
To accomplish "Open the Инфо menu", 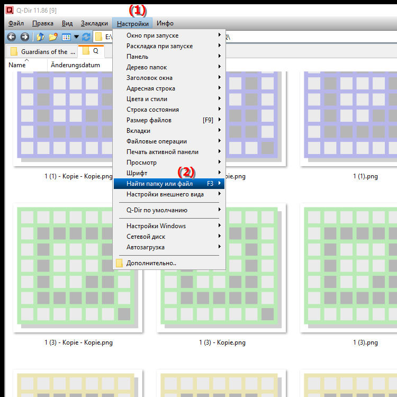I will pos(165,23).
